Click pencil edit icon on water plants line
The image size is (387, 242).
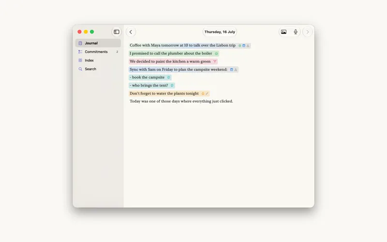(x=207, y=93)
